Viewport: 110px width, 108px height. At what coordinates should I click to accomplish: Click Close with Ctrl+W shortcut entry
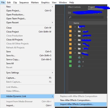click(x=27, y=28)
